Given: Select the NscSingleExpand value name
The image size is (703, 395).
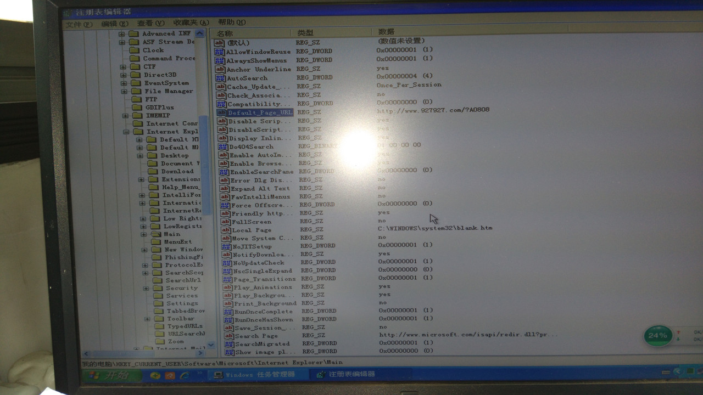Looking at the screenshot, I should 263,271.
